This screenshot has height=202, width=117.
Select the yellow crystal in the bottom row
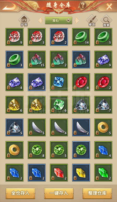(81, 173)
